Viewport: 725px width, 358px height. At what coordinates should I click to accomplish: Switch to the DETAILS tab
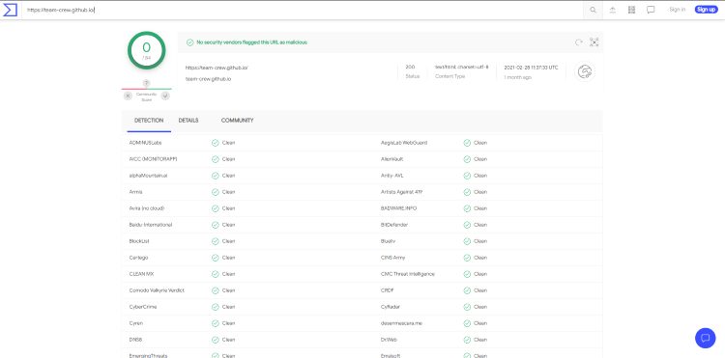(x=188, y=121)
